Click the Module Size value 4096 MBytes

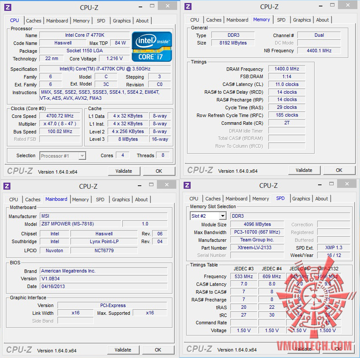(x=257, y=224)
